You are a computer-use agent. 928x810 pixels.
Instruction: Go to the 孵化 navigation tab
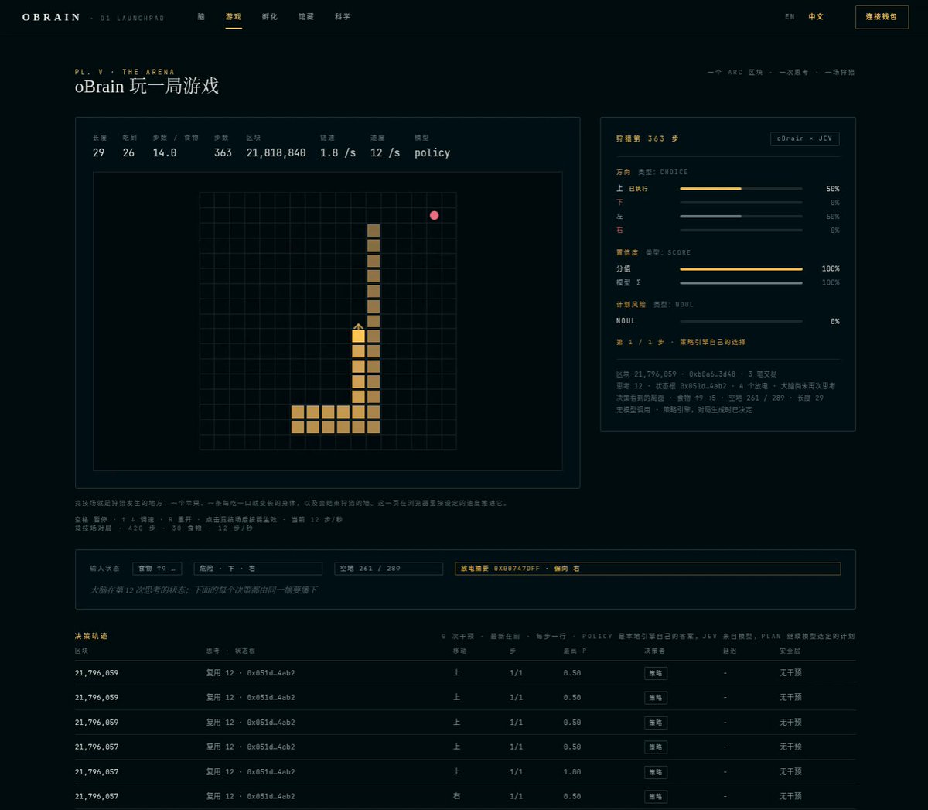[x=270, y=16]
